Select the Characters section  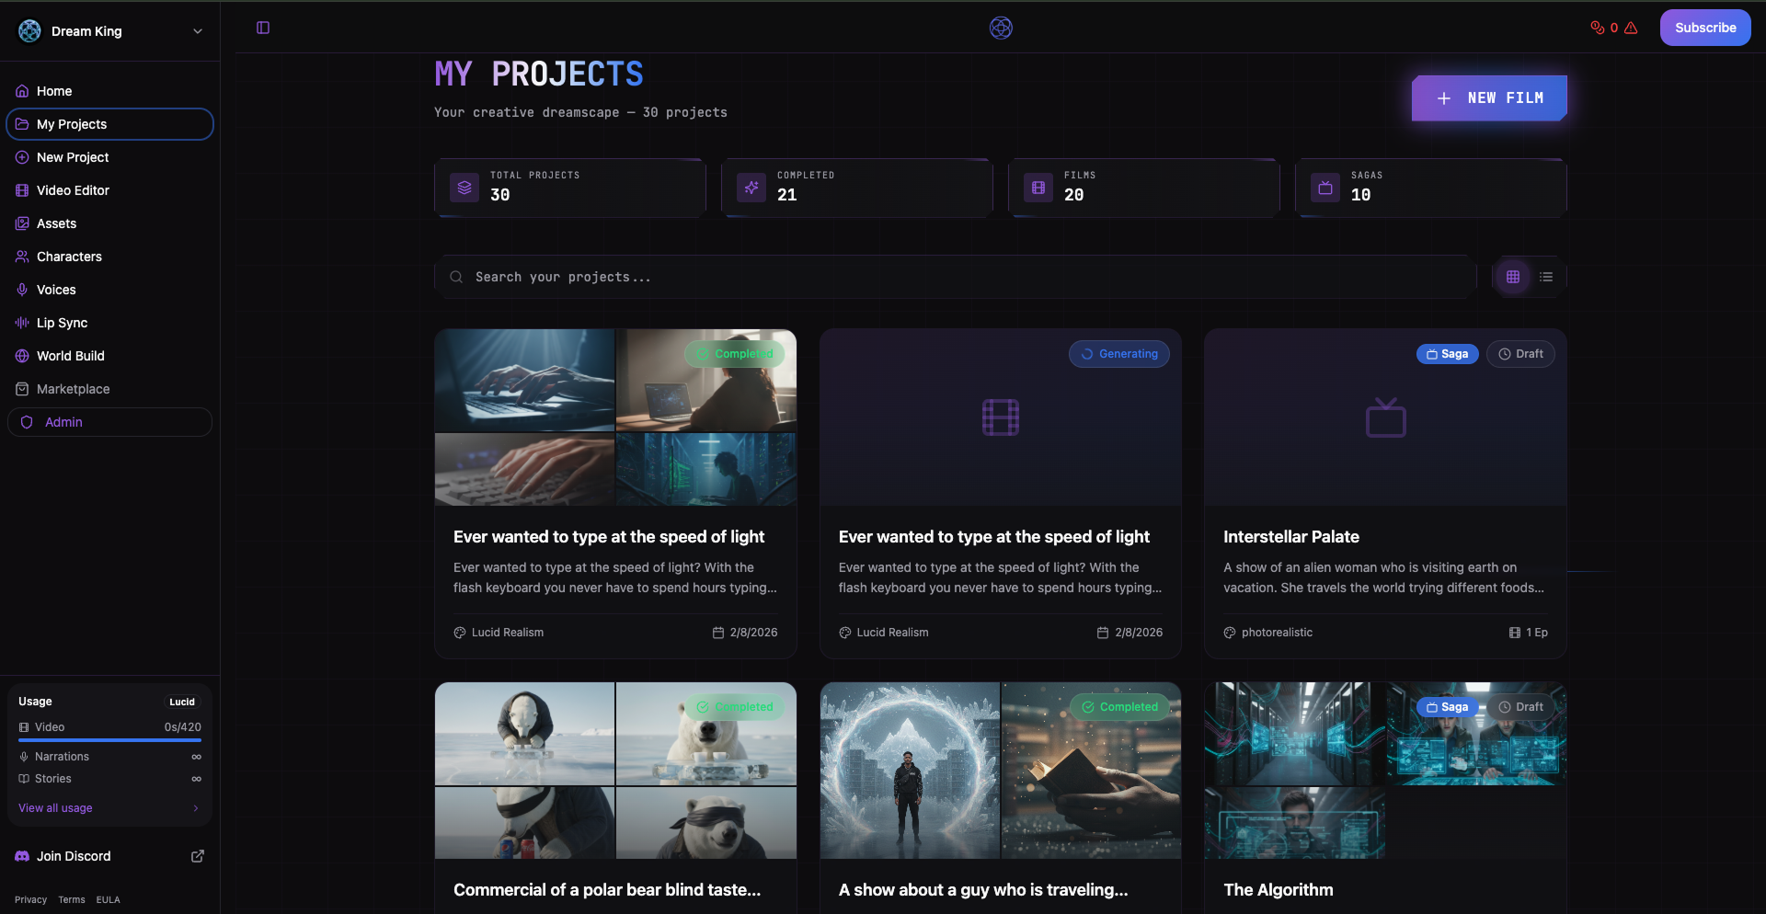[69, 257]
